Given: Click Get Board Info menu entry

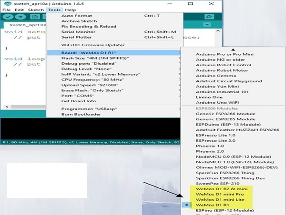Looking at the screenshot, I should [78, 100].
